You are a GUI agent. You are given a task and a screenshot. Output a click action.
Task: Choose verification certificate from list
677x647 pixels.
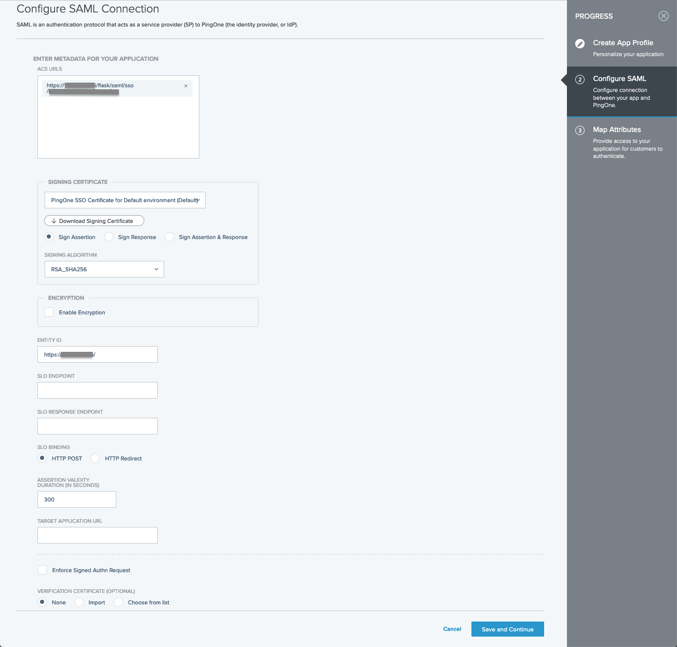click(x=118, y=602)
